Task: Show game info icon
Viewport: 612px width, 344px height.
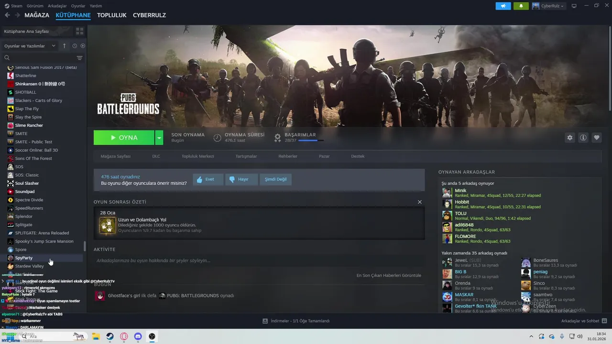Action: (x=583, y=138)
